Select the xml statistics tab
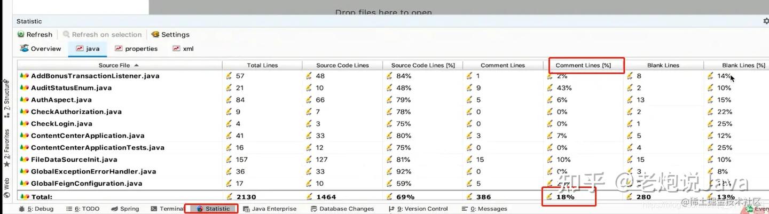 [183, 49]
